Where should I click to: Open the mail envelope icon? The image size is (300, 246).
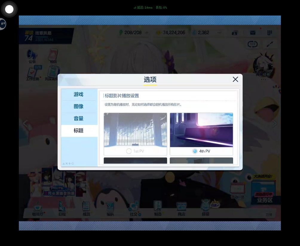[x=252, y=33]
